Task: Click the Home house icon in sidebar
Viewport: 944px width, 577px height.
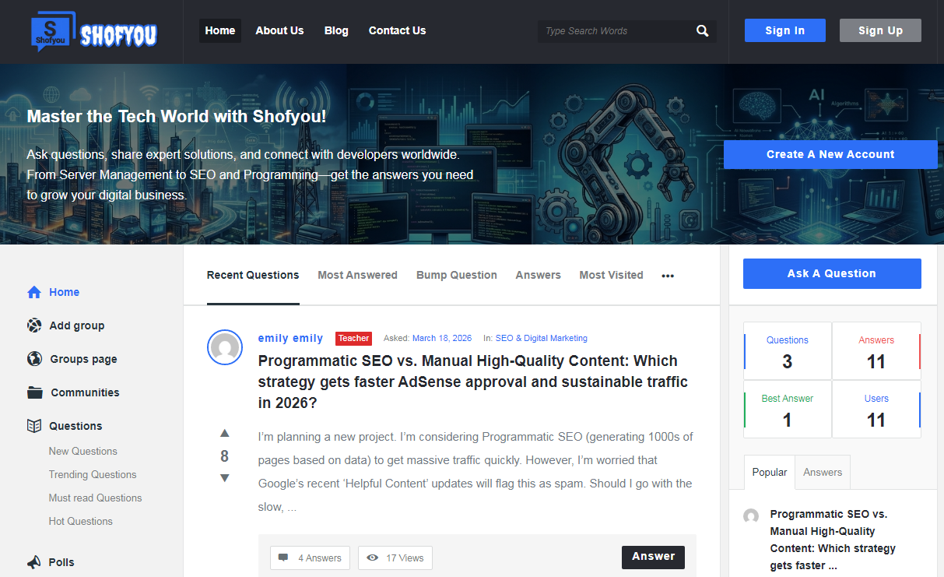Action: click(34, 292)
